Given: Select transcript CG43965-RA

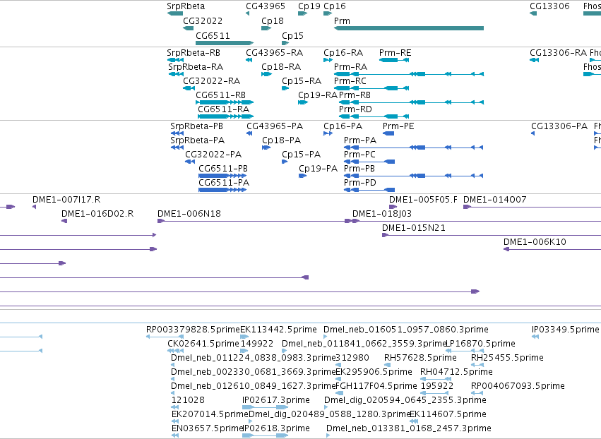Looking at the screenshot, I should 275,53.
